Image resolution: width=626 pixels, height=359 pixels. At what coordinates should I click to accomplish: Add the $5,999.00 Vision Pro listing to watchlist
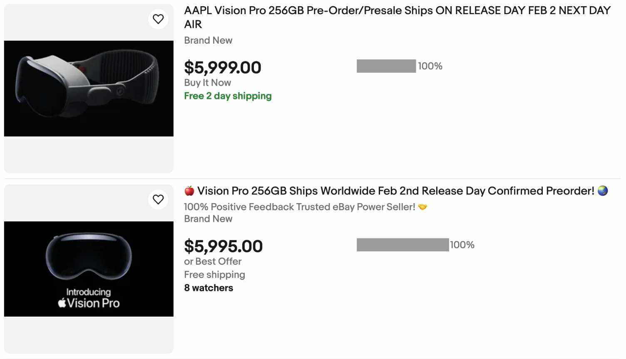tap(158, 19)
